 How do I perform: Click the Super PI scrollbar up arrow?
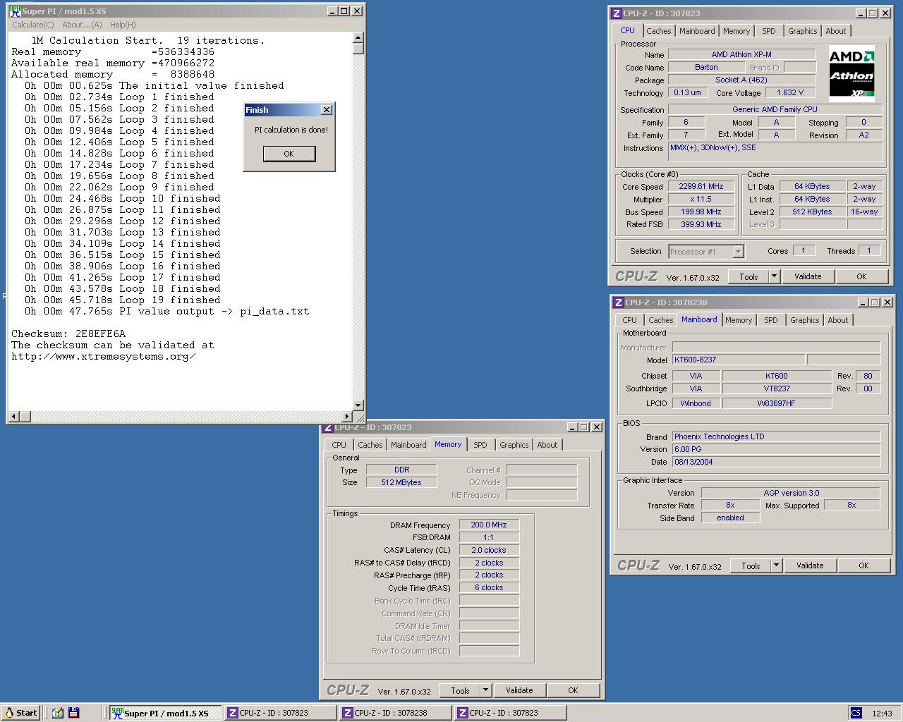[358, 37]
